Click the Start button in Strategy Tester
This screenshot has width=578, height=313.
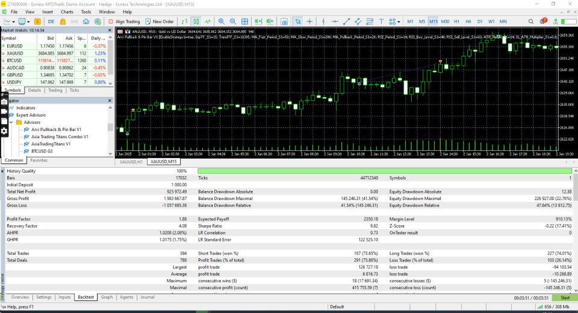[x=565, y=298]
